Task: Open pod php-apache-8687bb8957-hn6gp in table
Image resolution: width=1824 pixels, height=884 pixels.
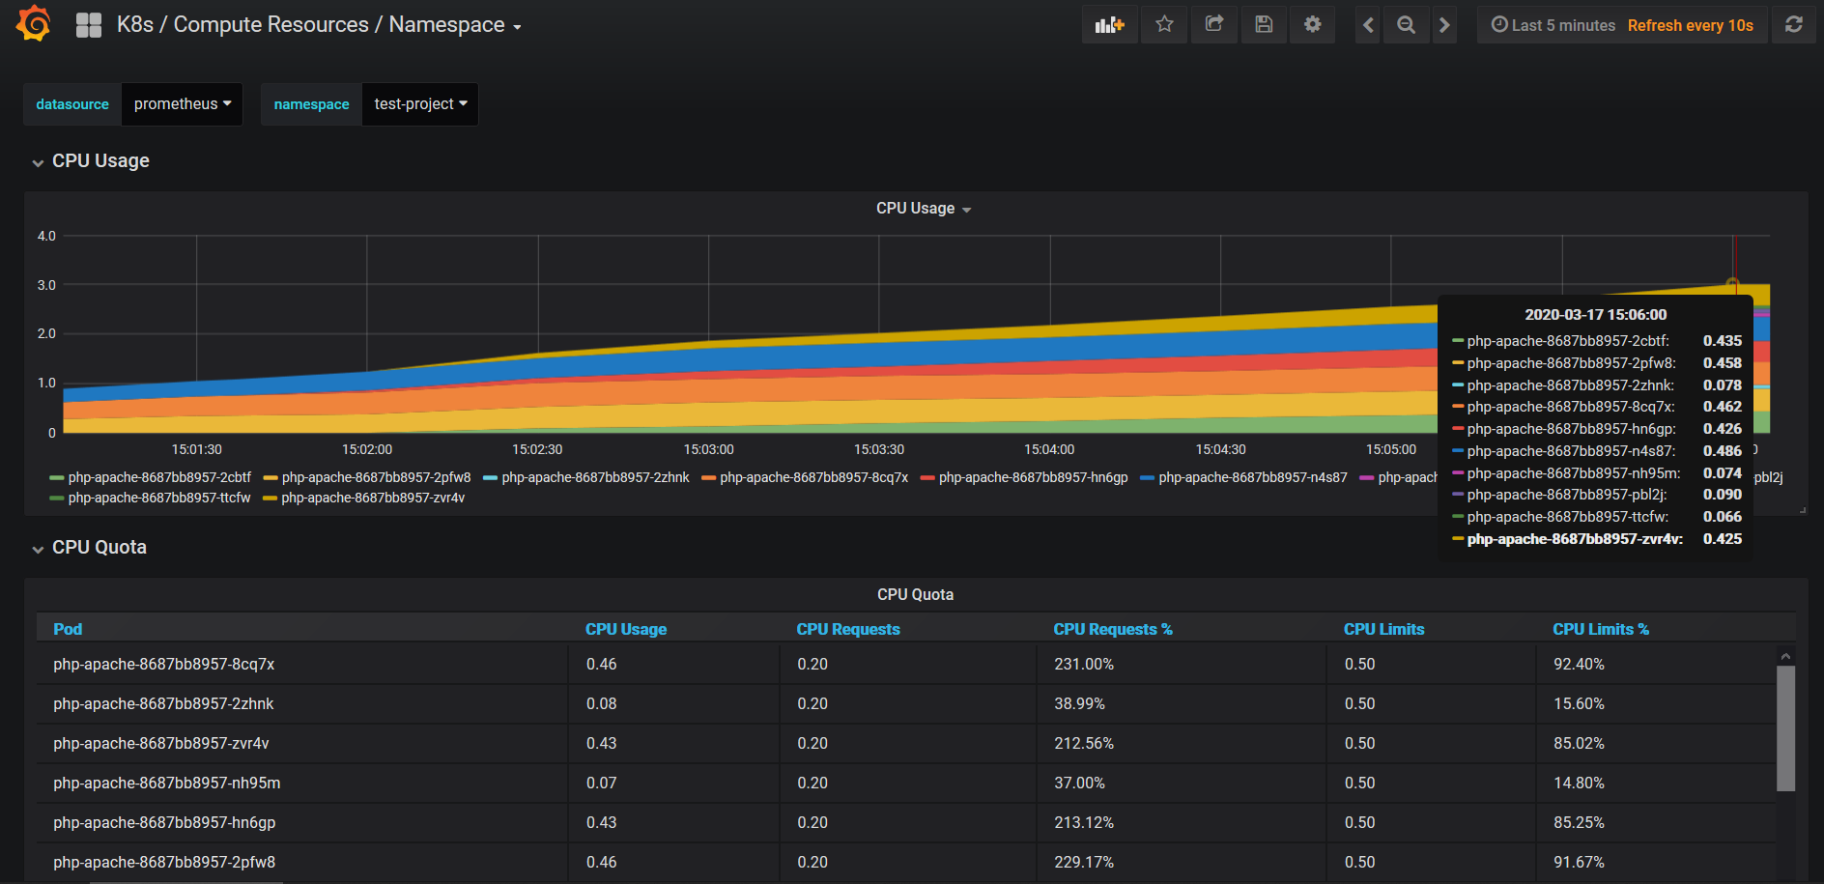Action: 164,822
